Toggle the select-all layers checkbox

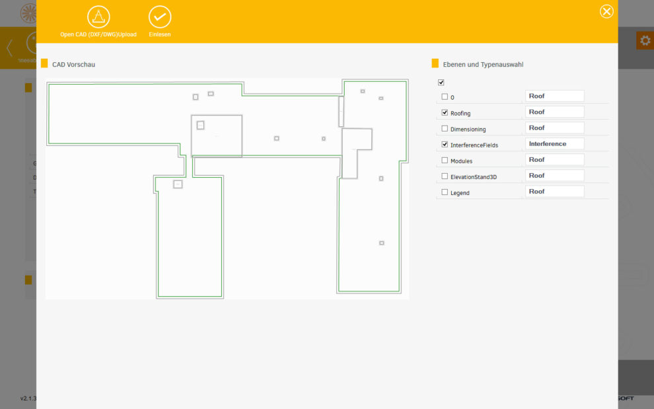[x=441, y=83]
